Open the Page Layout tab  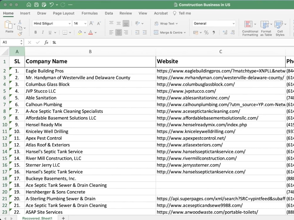tap(64, 13)
